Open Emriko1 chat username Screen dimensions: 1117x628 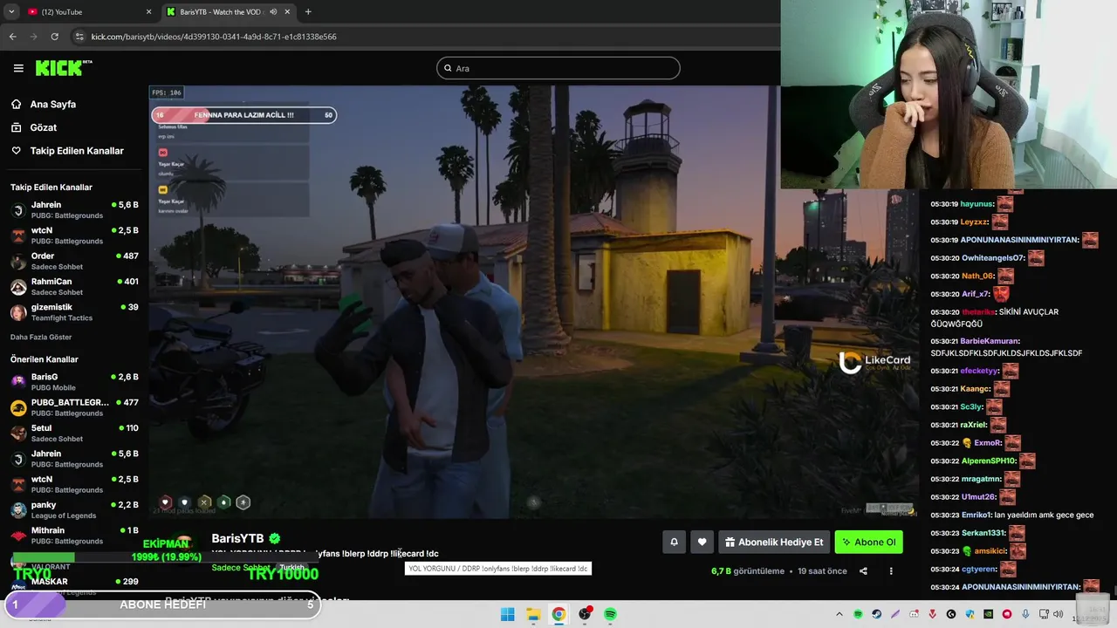click(977, 515)
